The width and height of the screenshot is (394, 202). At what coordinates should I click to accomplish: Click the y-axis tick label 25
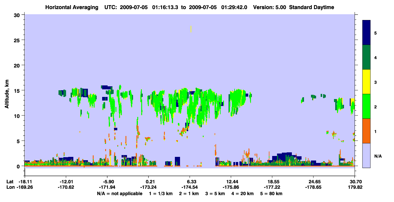pos(18,40)
